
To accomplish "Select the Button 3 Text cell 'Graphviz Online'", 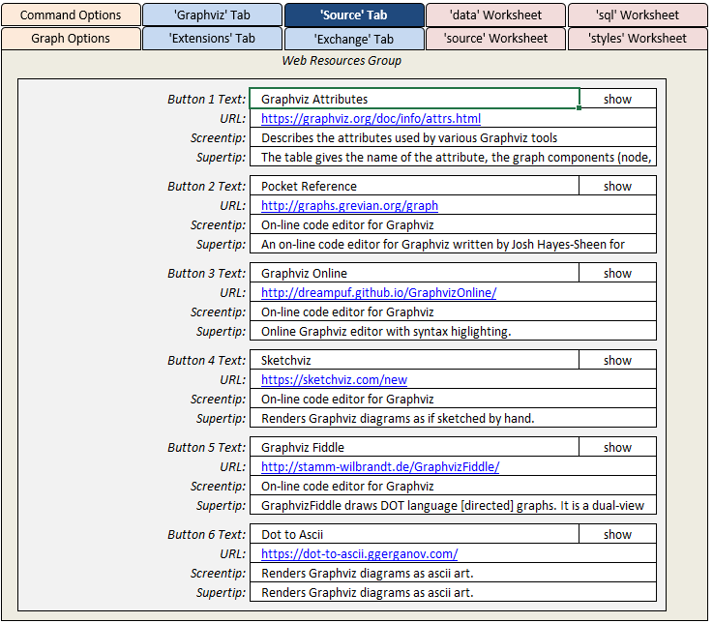I will click(414, 273).
